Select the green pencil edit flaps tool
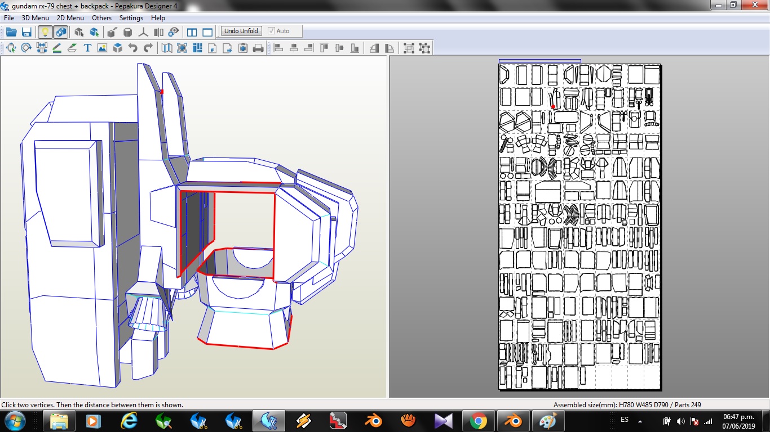The image size is (770, 432). (57, 48)
